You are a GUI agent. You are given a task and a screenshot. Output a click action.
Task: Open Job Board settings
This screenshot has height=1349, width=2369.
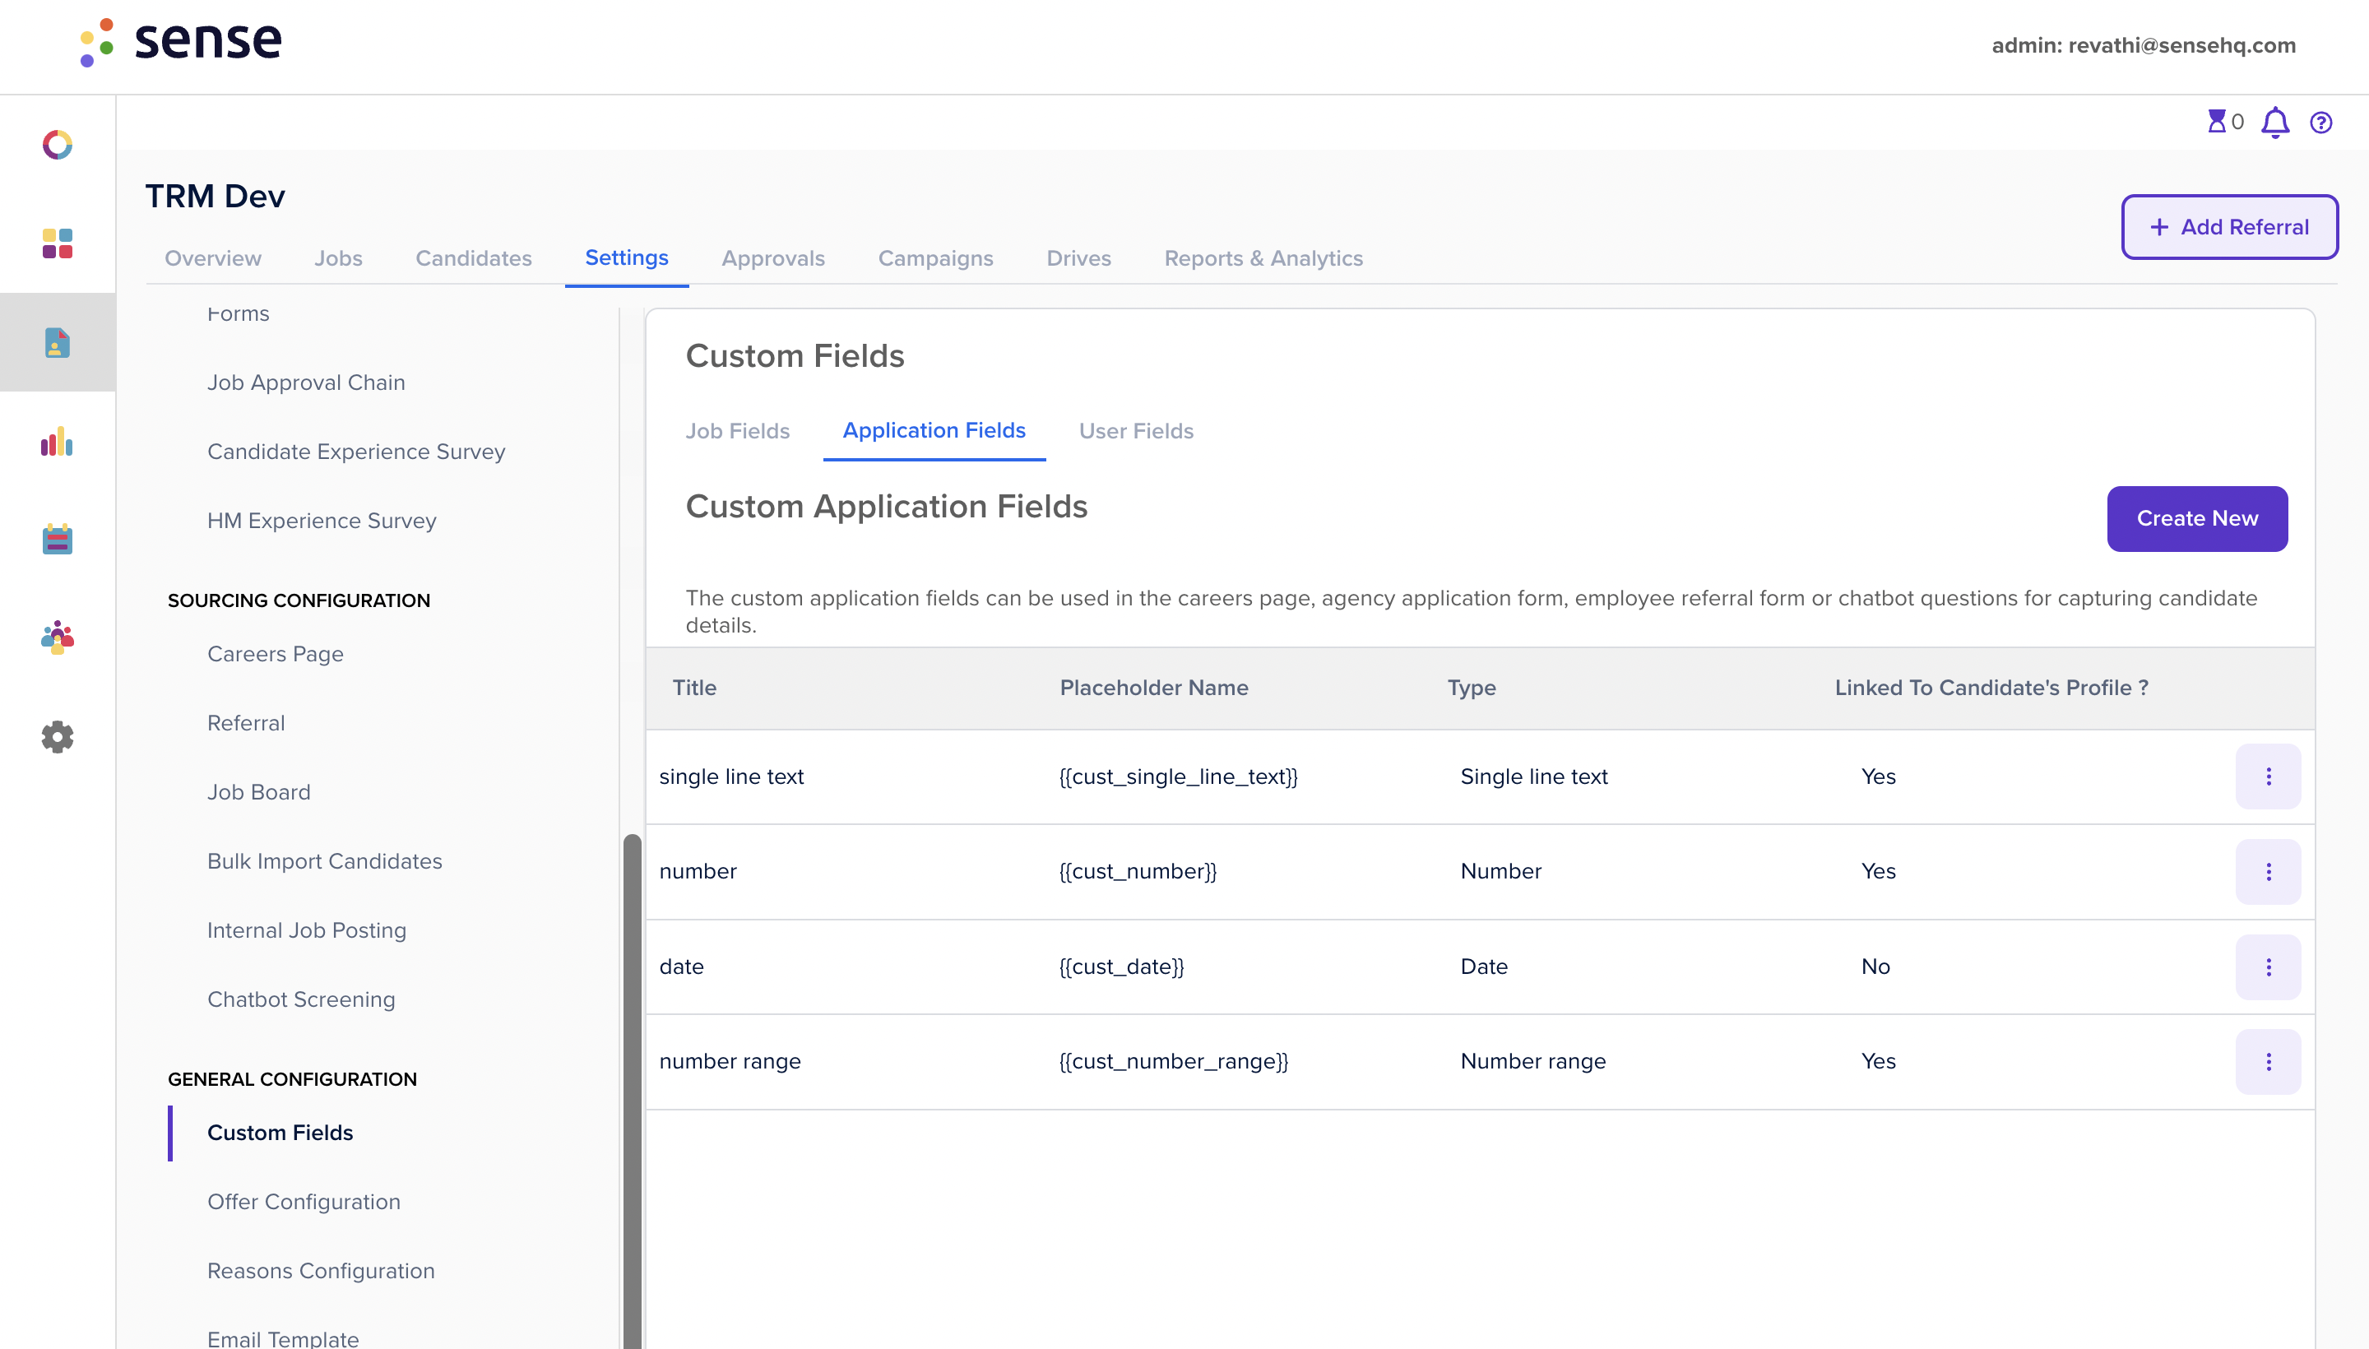tap(258, 792)
